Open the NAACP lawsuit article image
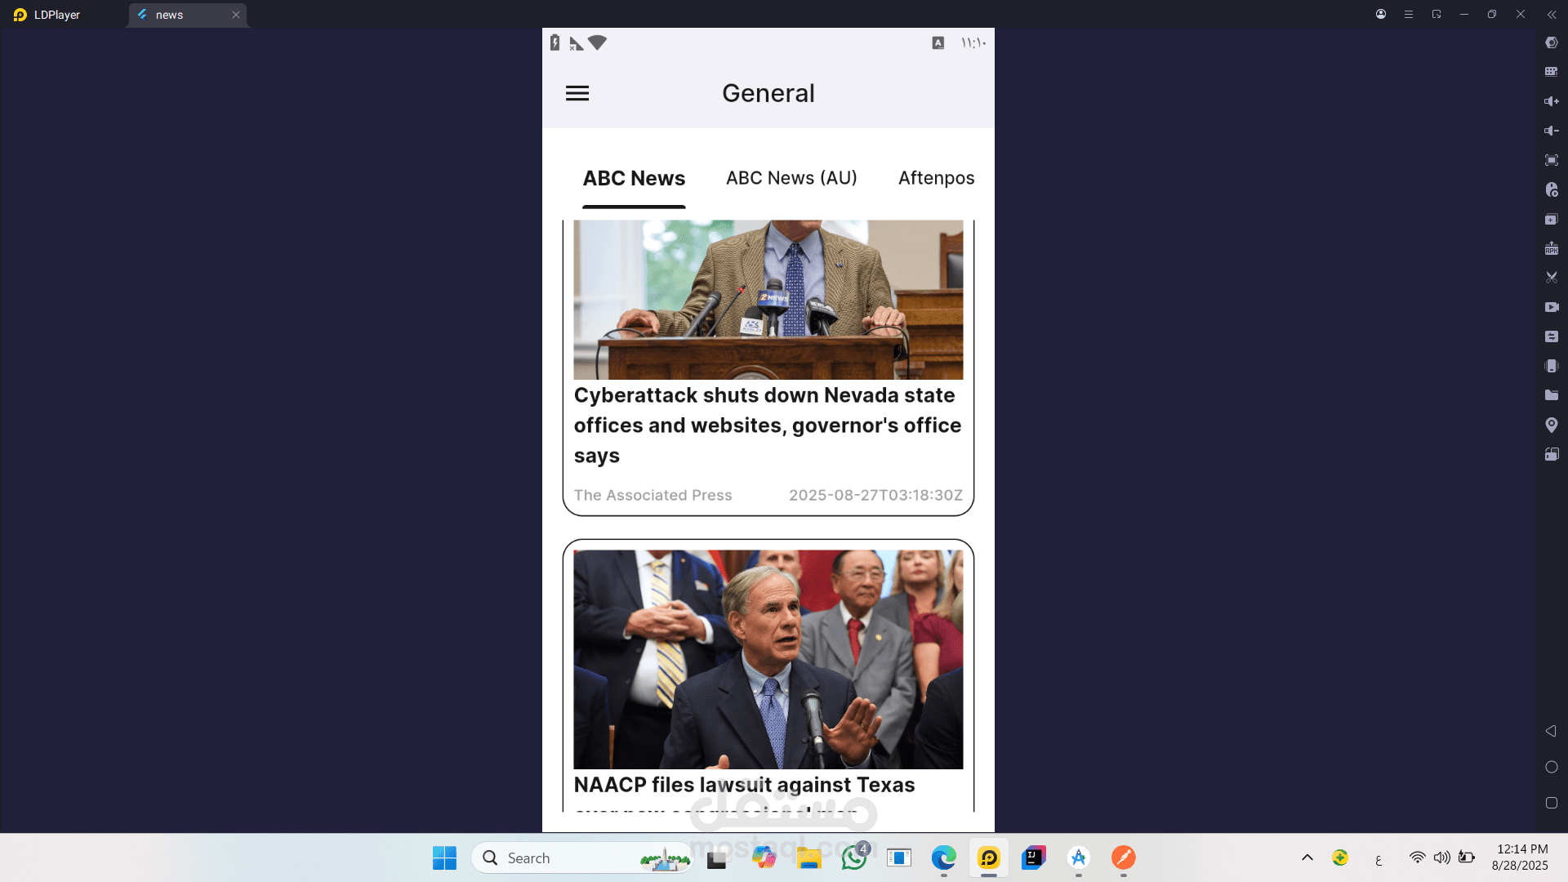The height and width of the screenshot is (882, 1568). click(x=768, y=659)
